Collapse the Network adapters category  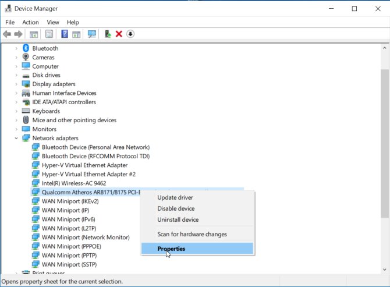(x=16, y=138)
